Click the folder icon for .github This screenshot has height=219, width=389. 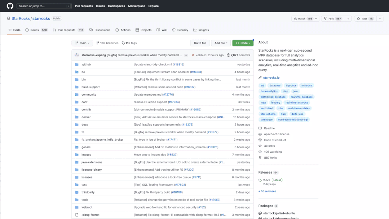point(77,64)
